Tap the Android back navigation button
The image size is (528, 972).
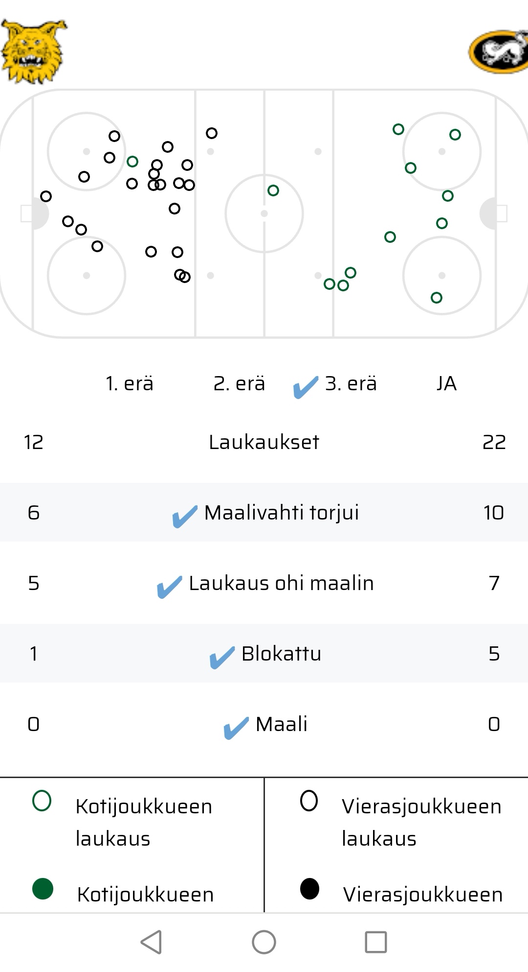(x=151, y=942)
